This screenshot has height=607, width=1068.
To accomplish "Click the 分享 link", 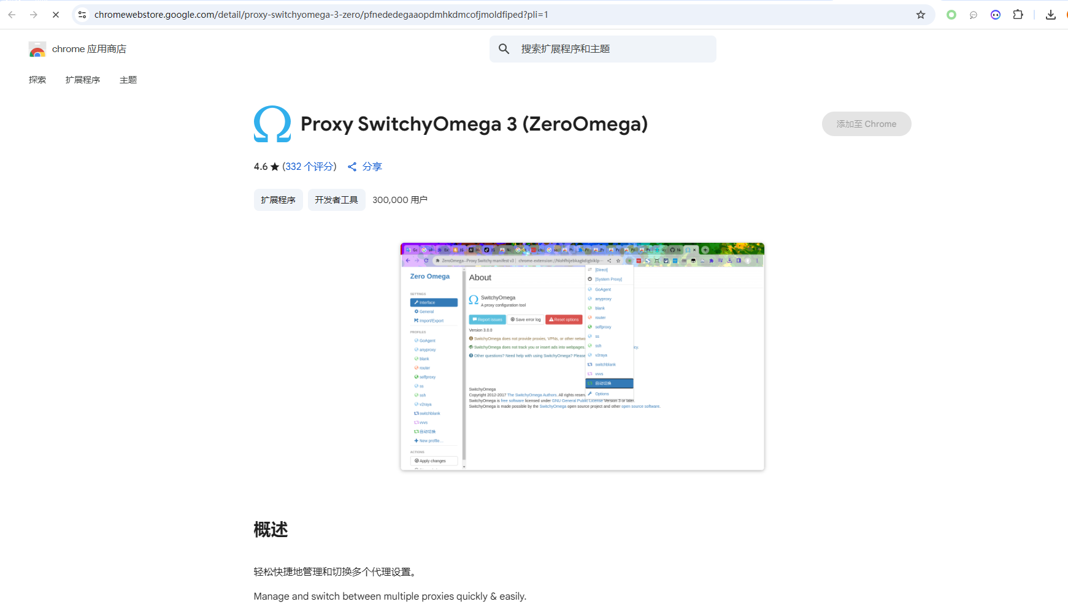I will click(372, 167).
